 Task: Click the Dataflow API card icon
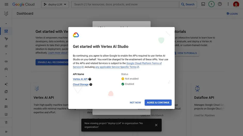coord(197,88)
